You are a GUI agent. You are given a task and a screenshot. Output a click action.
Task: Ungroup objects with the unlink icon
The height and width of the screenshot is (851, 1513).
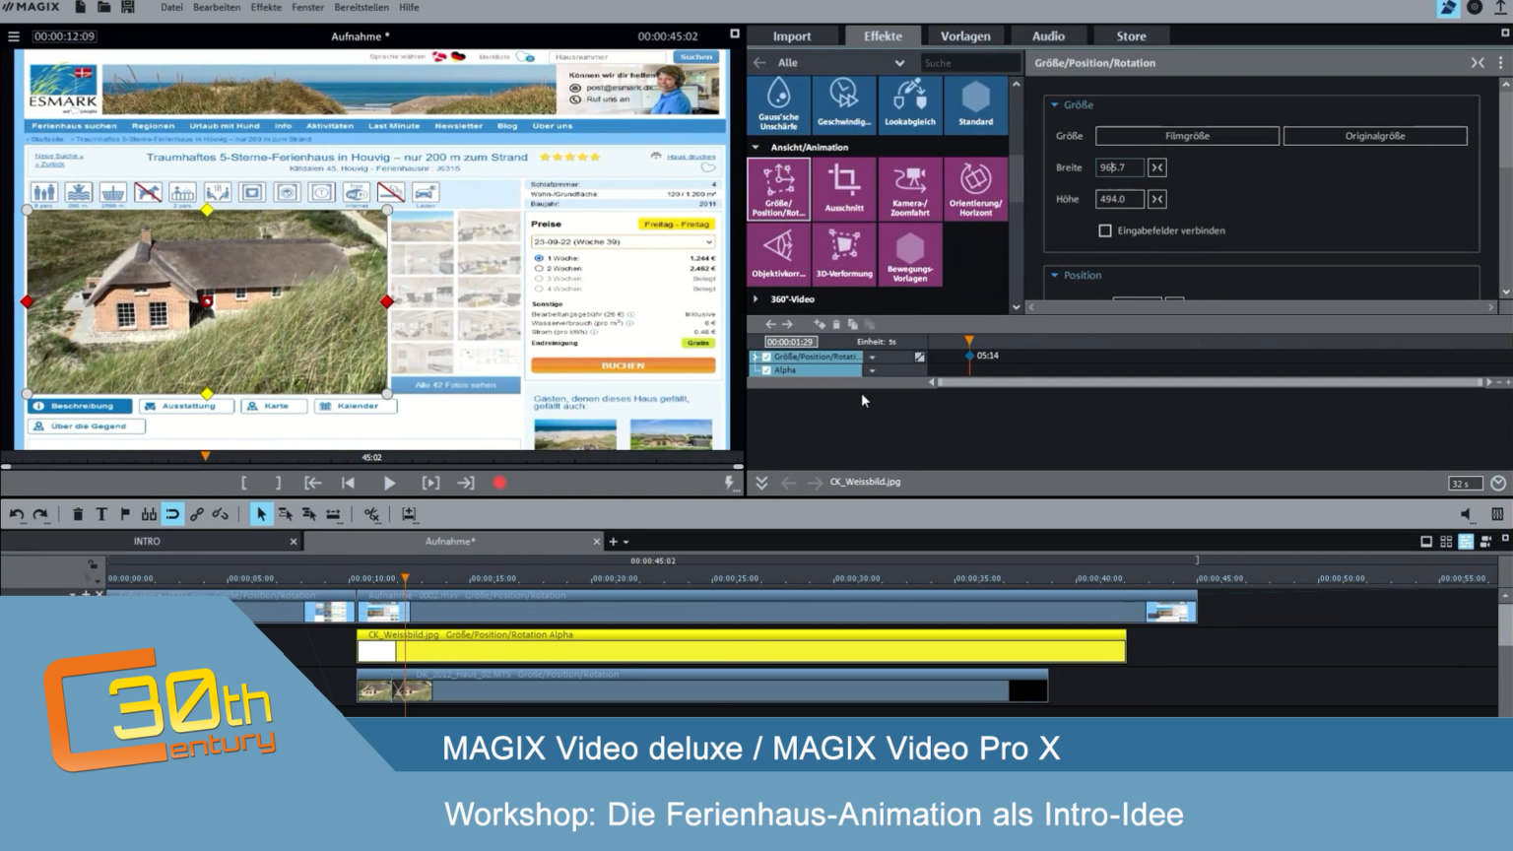point(221,514)
